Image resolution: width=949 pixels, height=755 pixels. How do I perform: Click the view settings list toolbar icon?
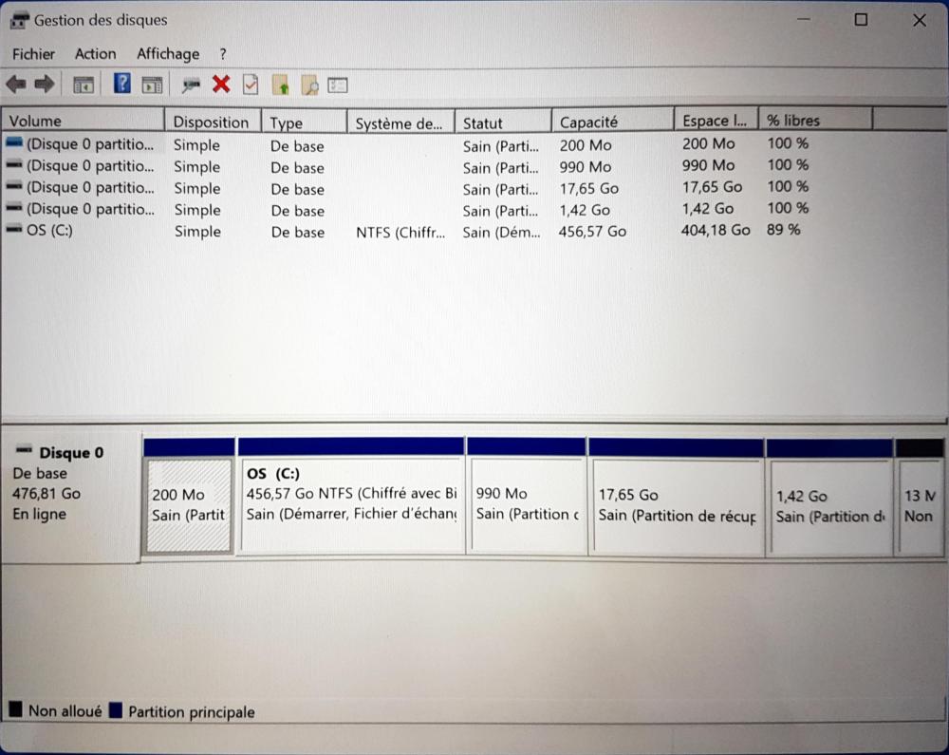[x=338, y=85]
